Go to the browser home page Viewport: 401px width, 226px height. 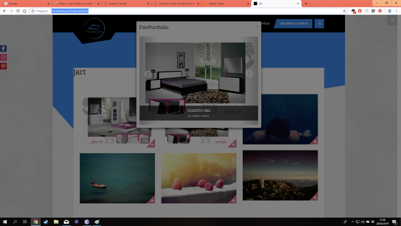pyautogui.click(x=25, y=11)
